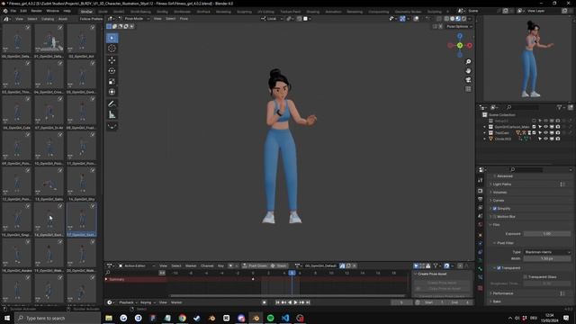This screenshot has width=576, height=324.
Task: Disable Circle.003 in renders via camera icon
Action: point(558,139)
